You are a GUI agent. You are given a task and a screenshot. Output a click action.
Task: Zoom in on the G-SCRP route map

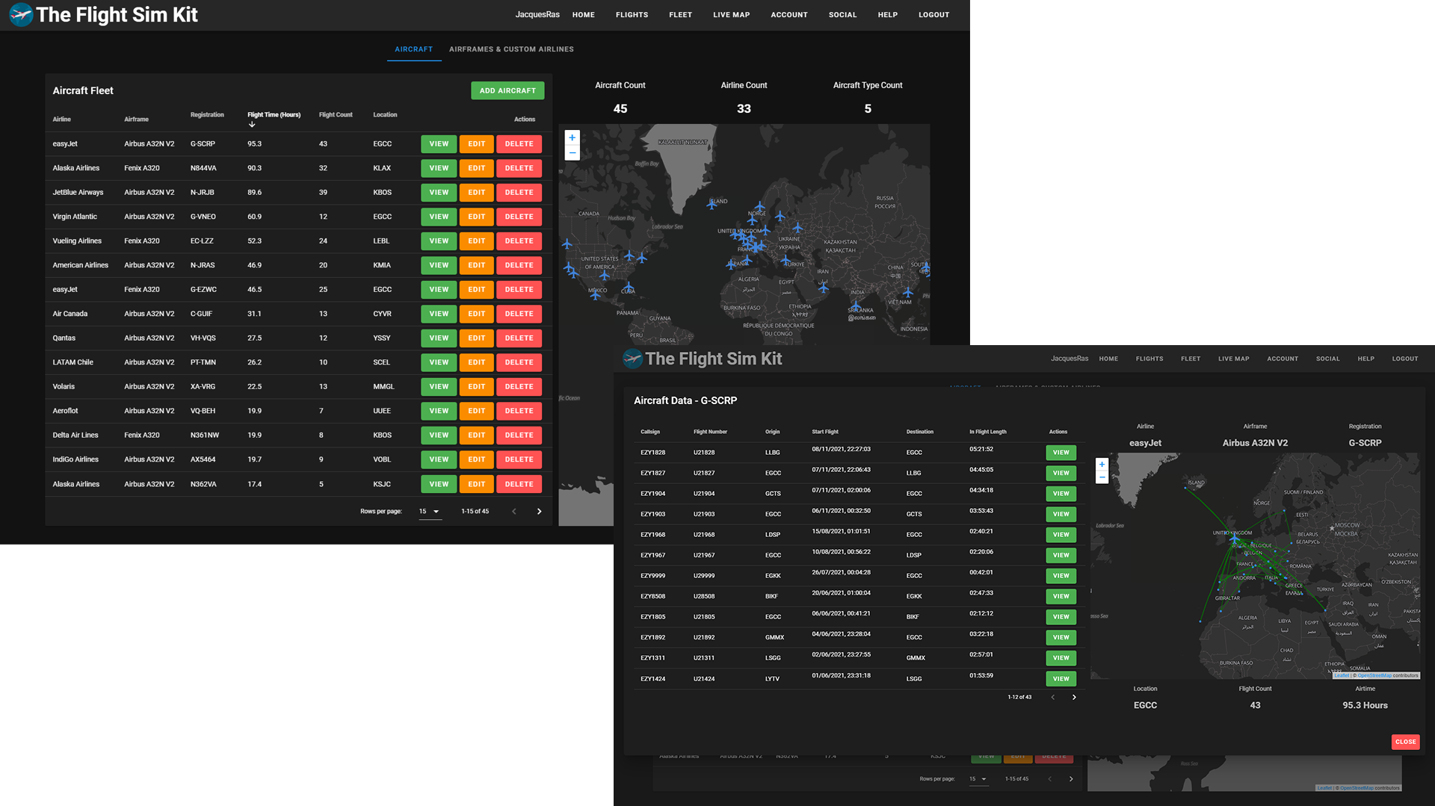(x=1101, y=465)
